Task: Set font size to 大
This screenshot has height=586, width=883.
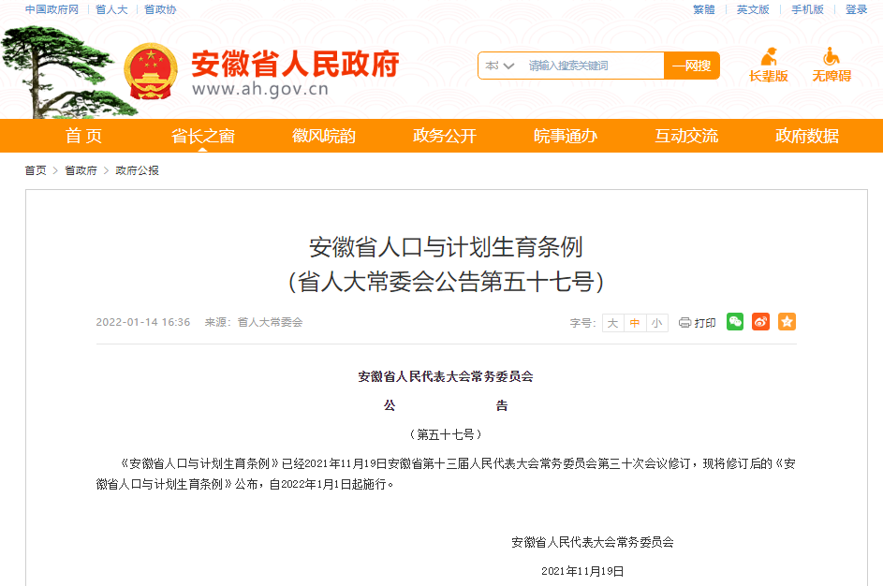Action: [x=611, y=322]
